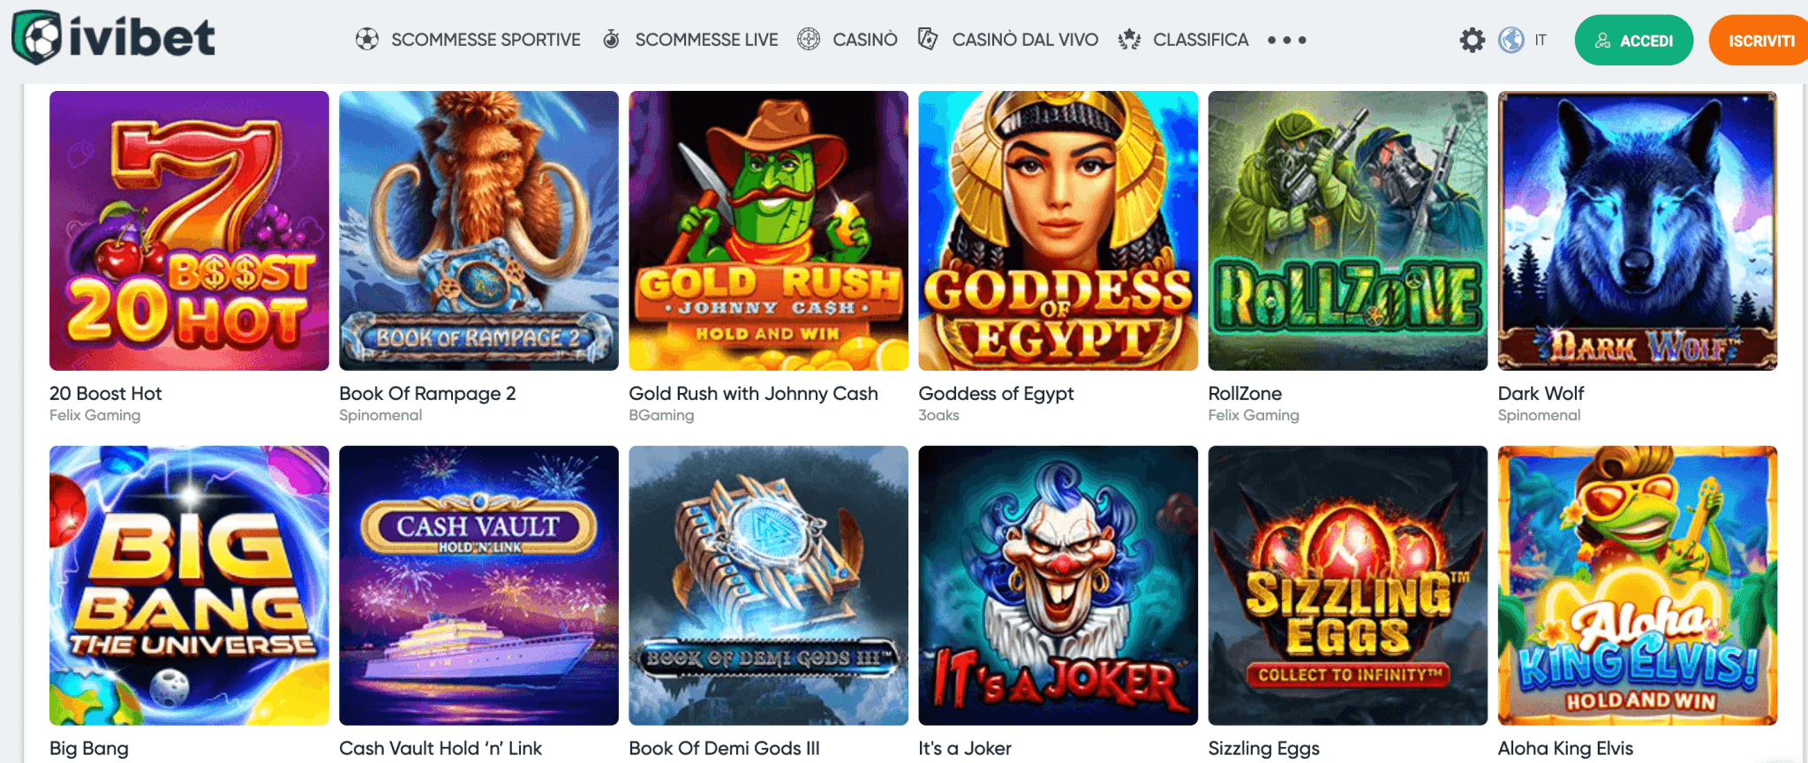Open the Gold Rush with Johnny Cash title link
The height and width of the screenshot is (763, 1808).
pos(753,394)
